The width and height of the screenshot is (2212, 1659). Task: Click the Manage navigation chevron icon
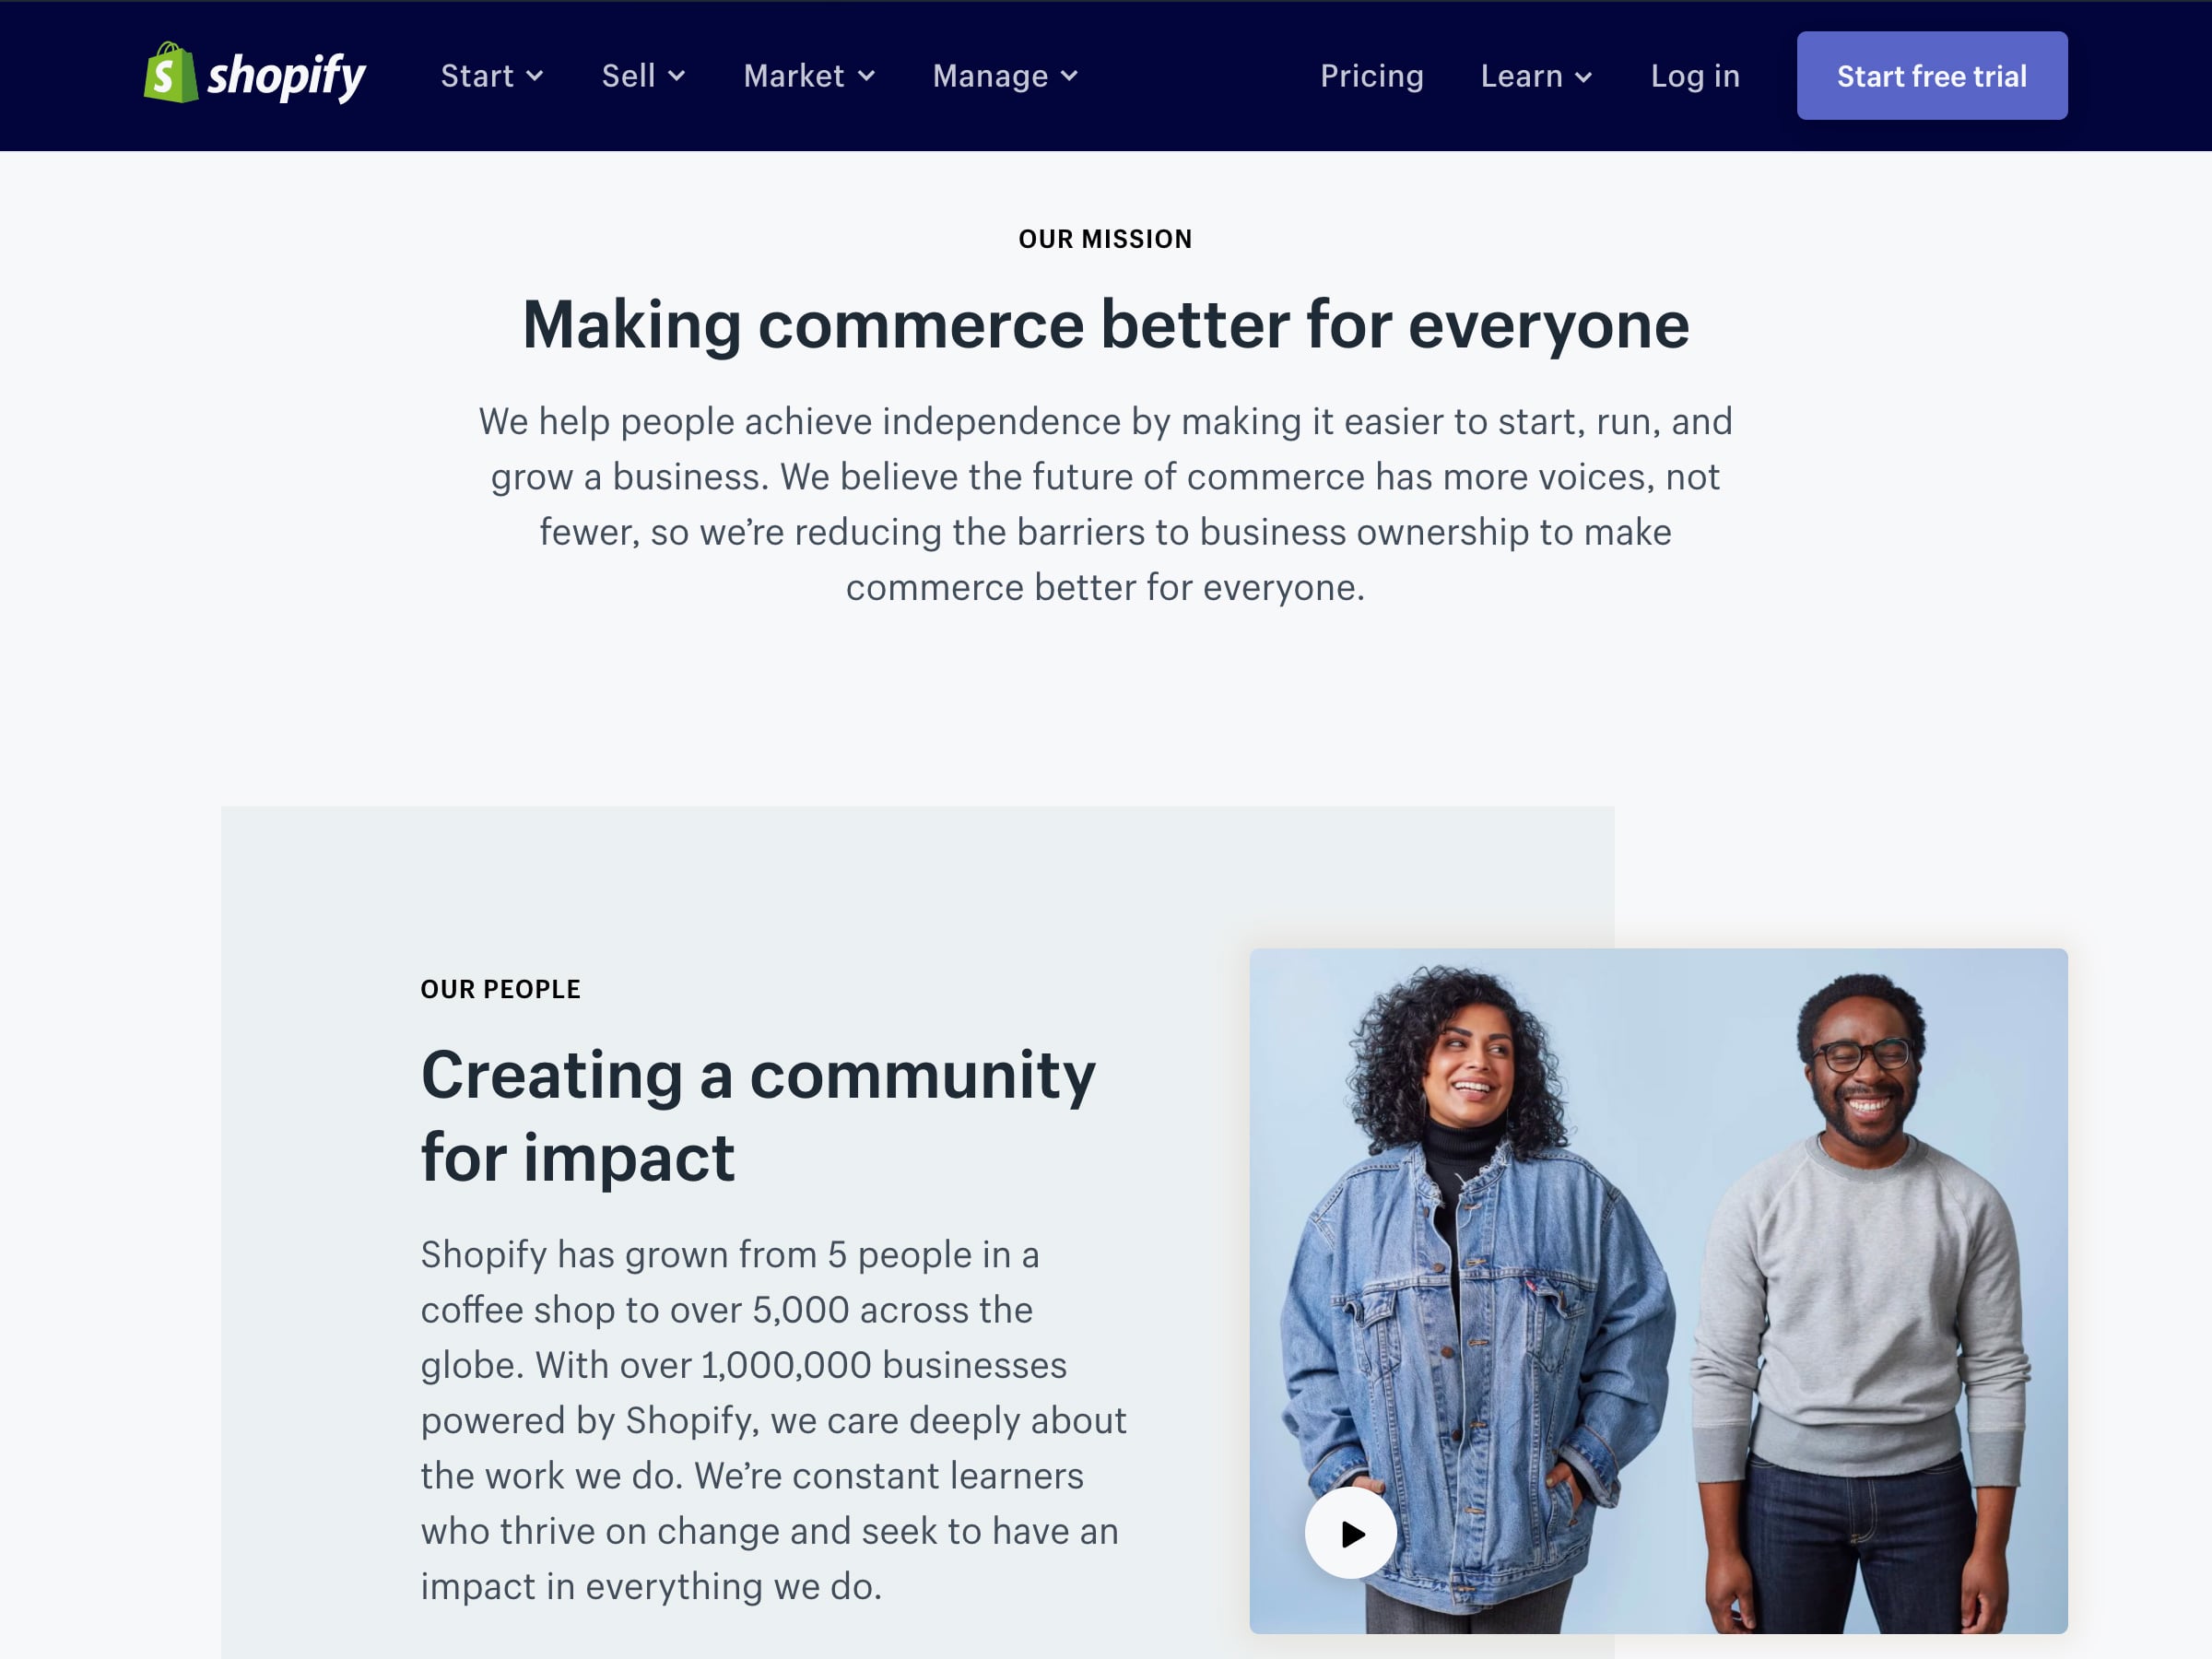click(x=1066, y=76)
